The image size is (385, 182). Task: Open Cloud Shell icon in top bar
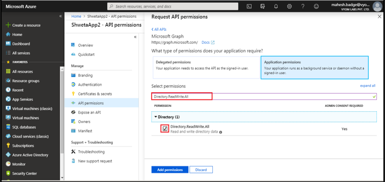(249, 7)
